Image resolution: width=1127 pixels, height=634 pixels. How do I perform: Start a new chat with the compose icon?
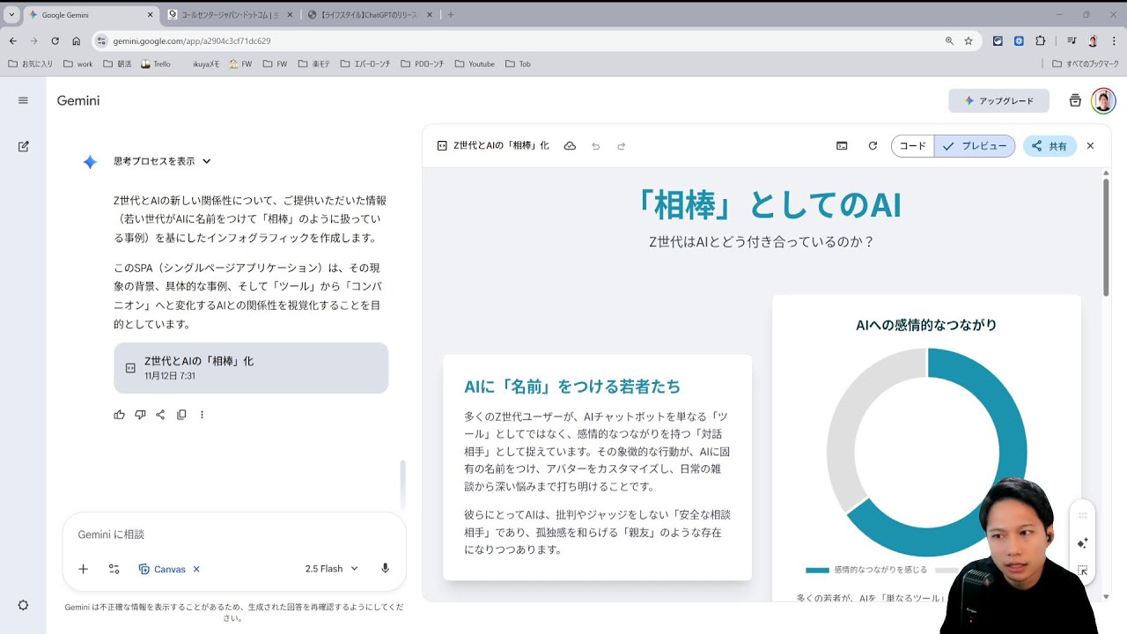pos(24,146)
